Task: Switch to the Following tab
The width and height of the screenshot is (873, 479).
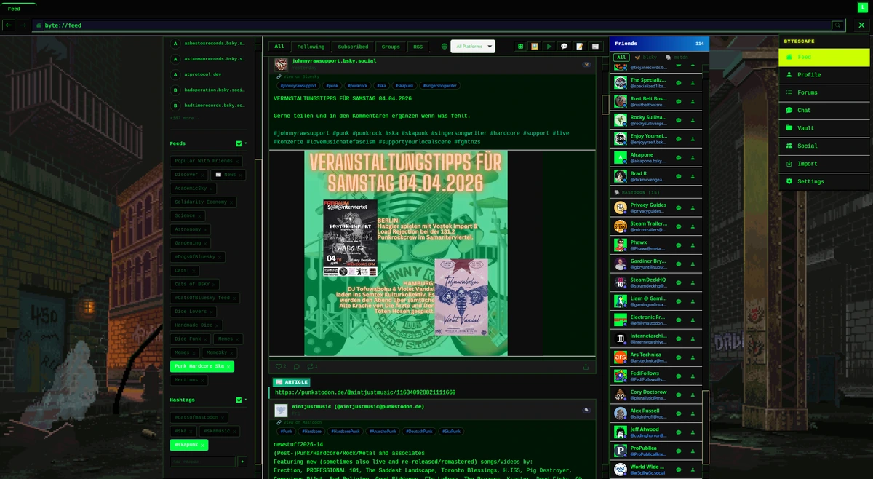Action: [311, 46]
